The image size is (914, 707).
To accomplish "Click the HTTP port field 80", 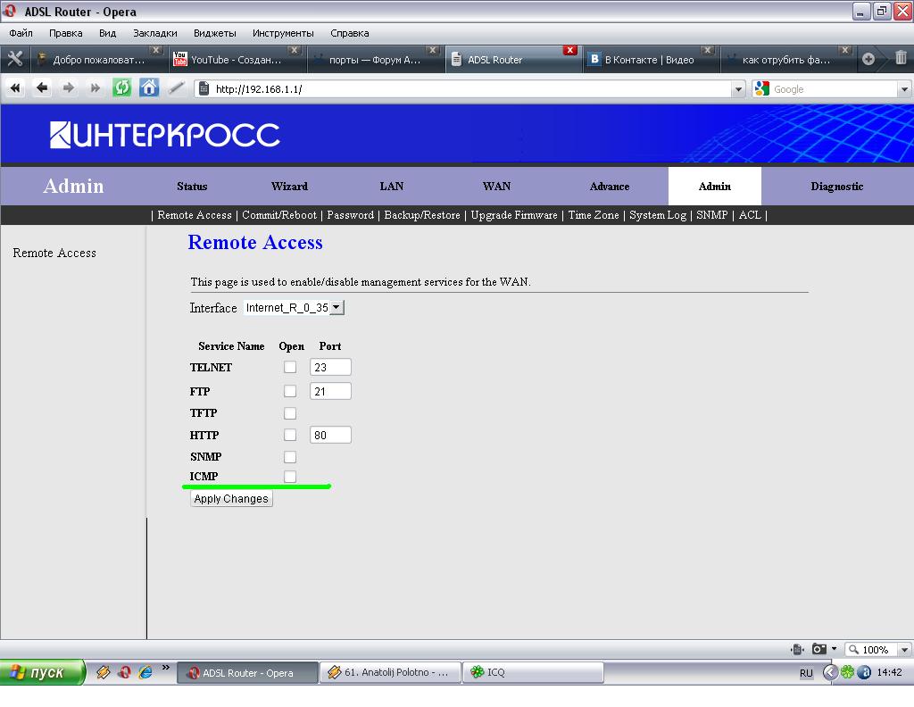I will [330, 435].
